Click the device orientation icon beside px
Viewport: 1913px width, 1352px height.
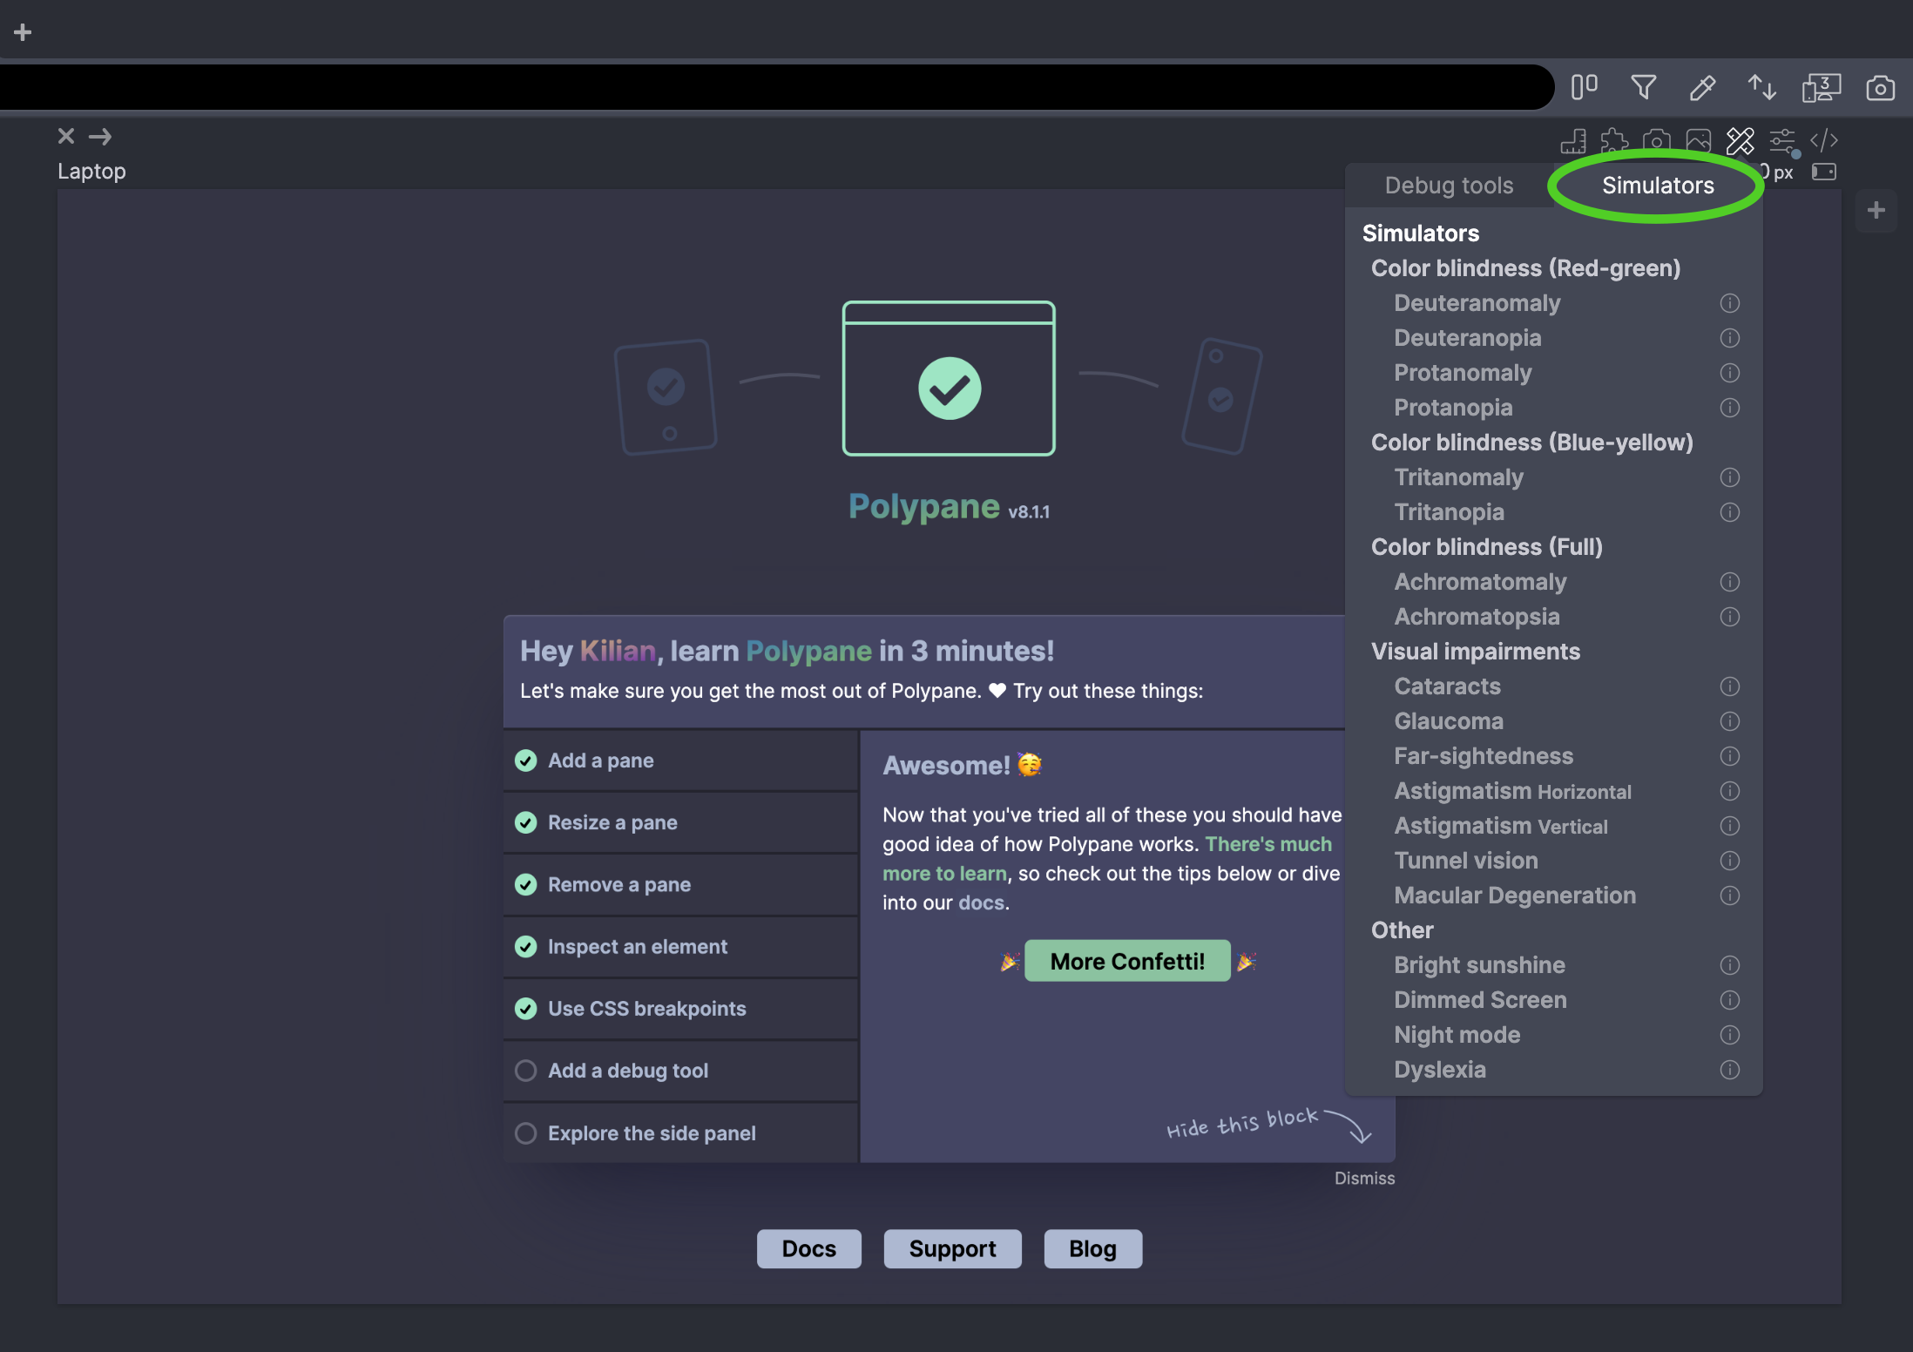[1824, 172]
